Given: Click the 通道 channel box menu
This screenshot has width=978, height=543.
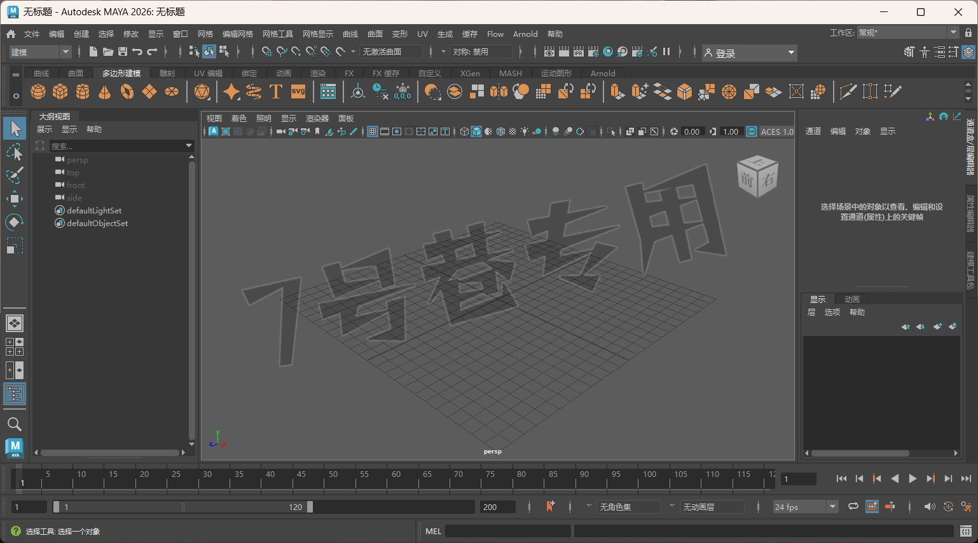Looking at the screenshot, I should (813, 131).
